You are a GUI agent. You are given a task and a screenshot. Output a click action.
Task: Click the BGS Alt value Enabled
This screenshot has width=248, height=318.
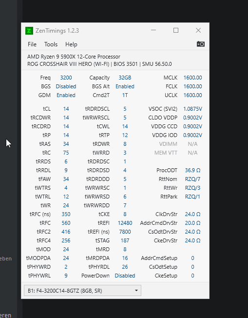125,86
